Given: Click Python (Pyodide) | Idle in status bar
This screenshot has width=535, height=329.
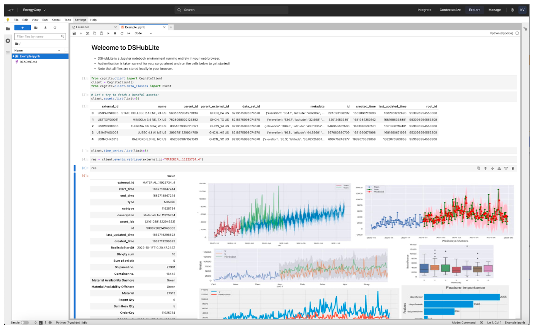Looking at the screenshot, I should point(72,323).
